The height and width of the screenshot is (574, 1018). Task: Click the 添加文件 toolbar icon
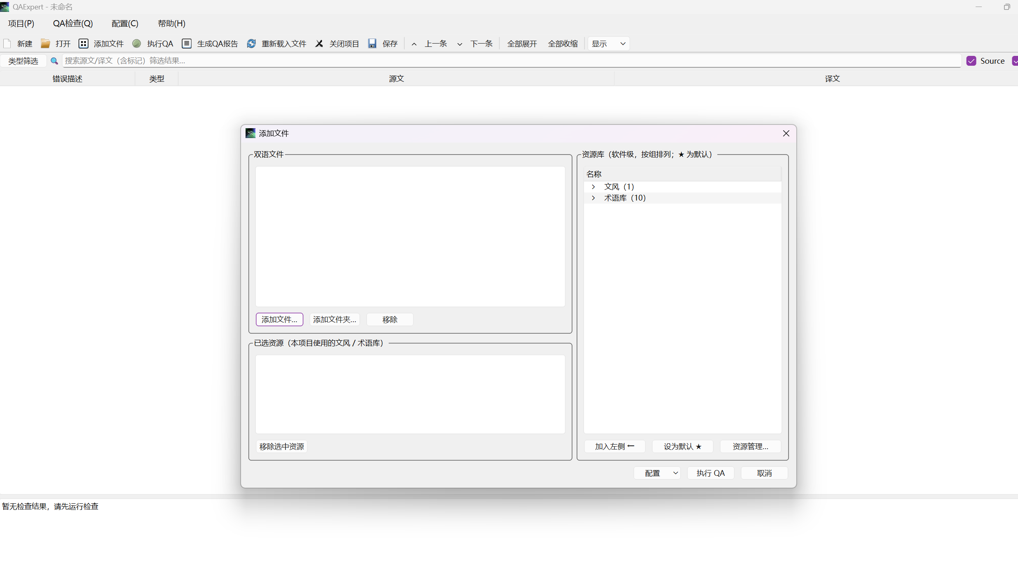pyautogui.click(x=83, y=44)
